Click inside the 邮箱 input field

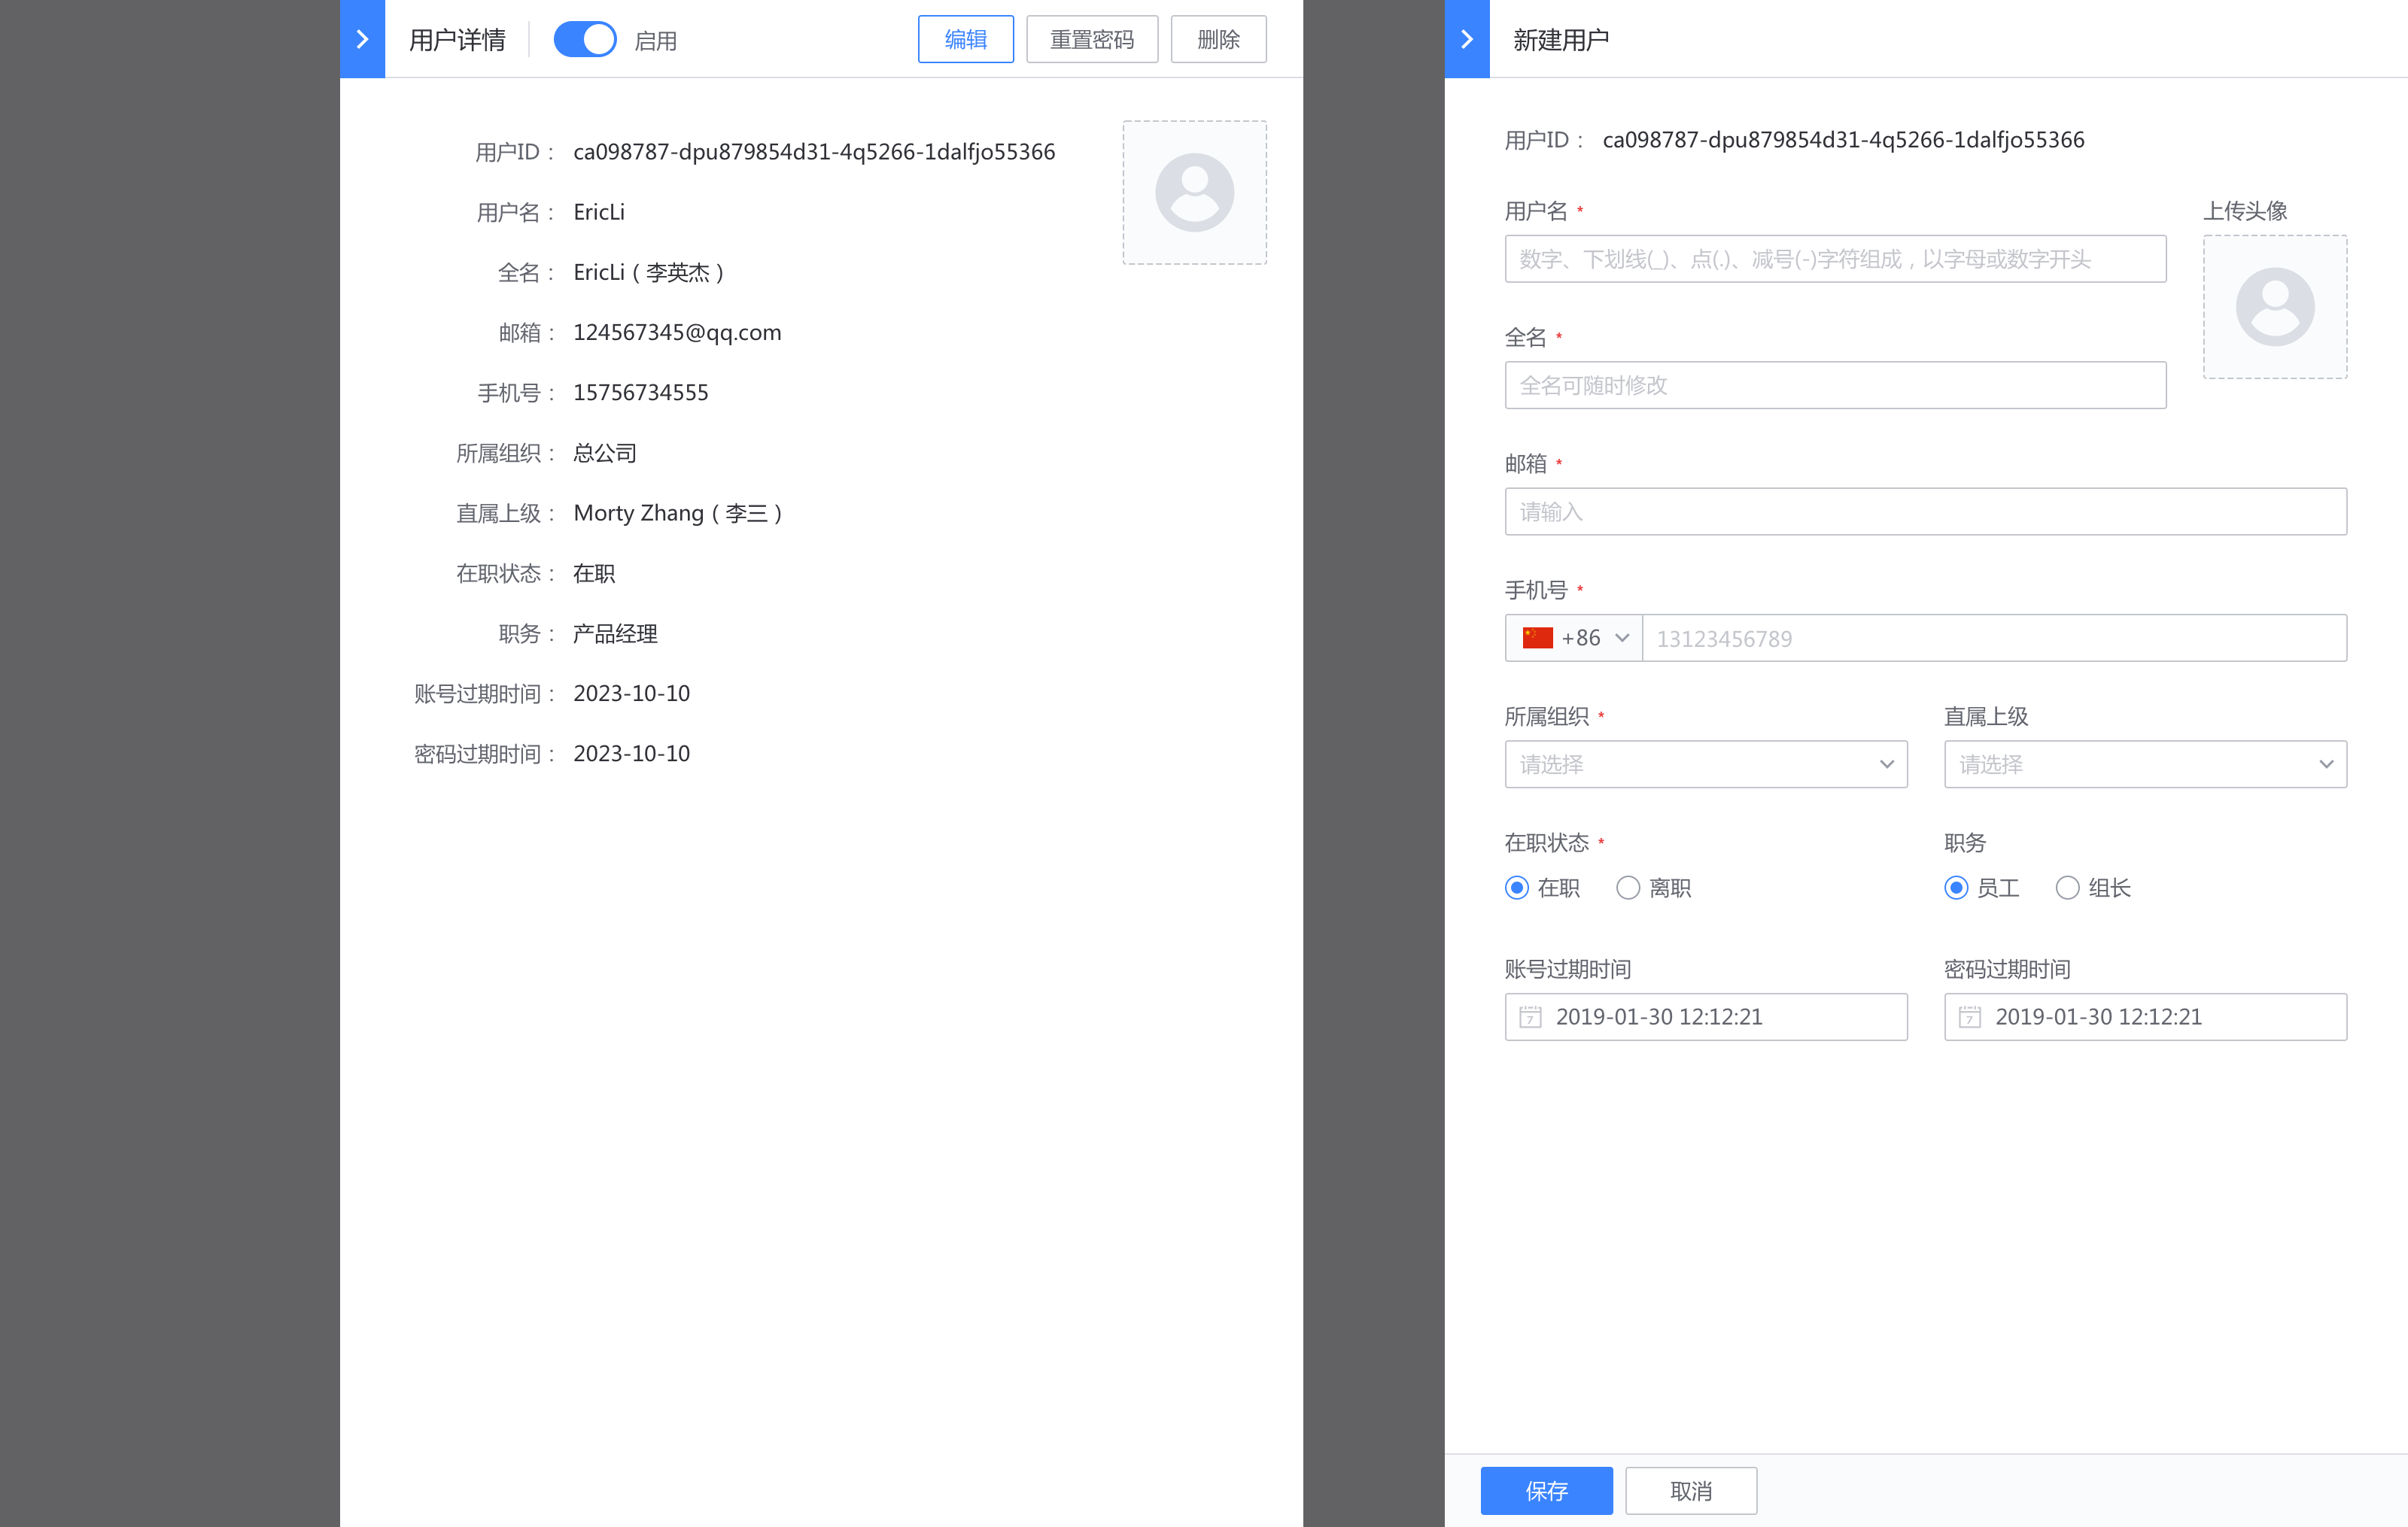[1925, 512]
